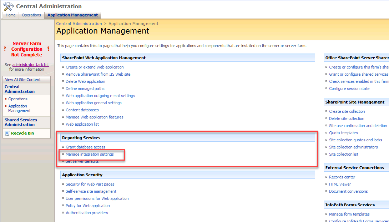Click the SharePoint Site Management heading
Image resolution: width=389 pixels, height=222 pixels.
pyautogui.click(x=355, y=102)
